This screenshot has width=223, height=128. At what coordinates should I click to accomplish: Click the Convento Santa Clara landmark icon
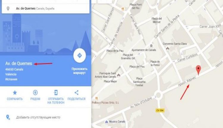pyautogui.click(x=168, y=49)
